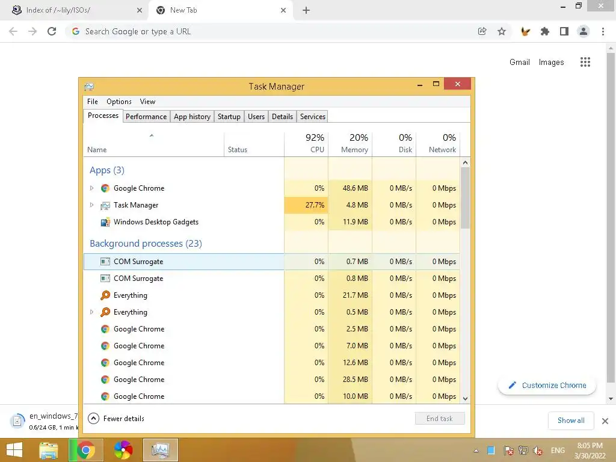Close the New Tab tab

(x=283, y=10)
